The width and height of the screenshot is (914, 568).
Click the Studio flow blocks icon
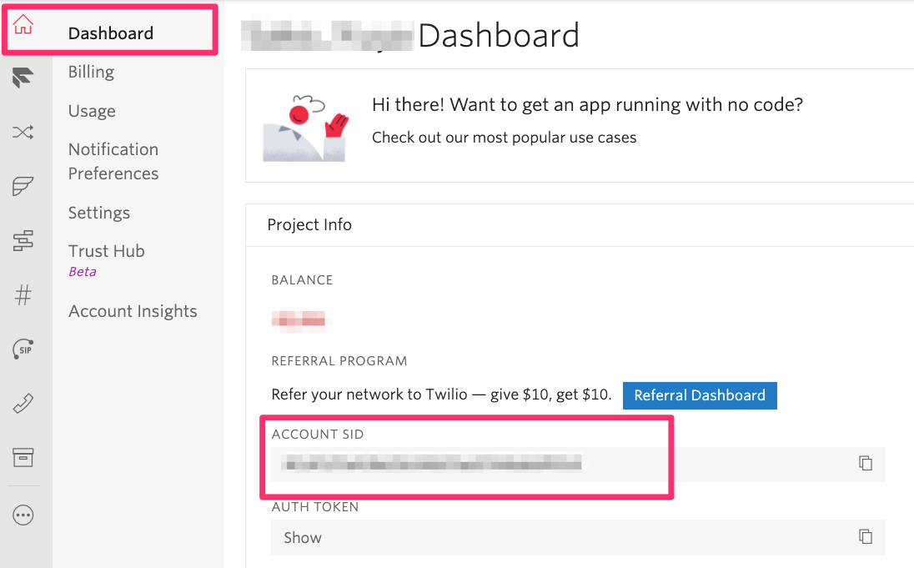(x=23, y=241)
